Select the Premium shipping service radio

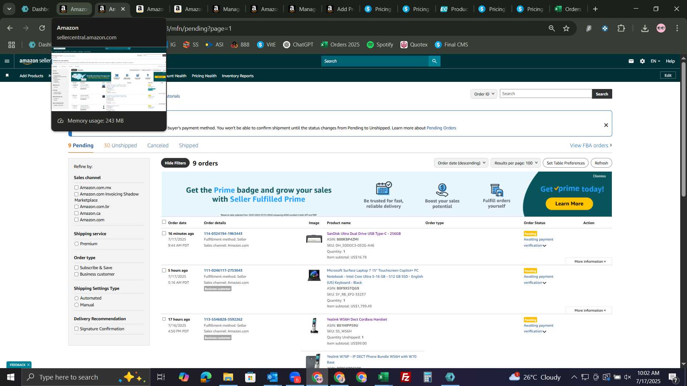coord(76,244)
